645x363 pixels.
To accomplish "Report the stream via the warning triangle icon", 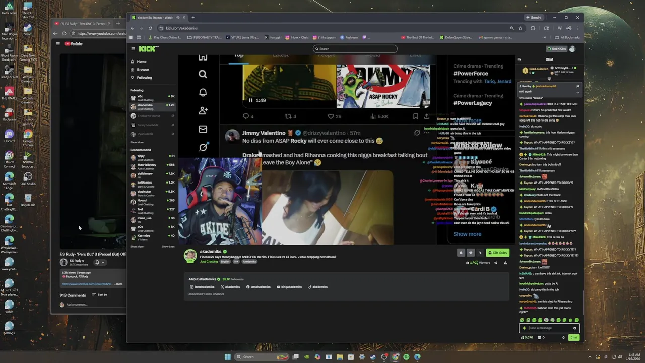I will click(x=505, y=263).
